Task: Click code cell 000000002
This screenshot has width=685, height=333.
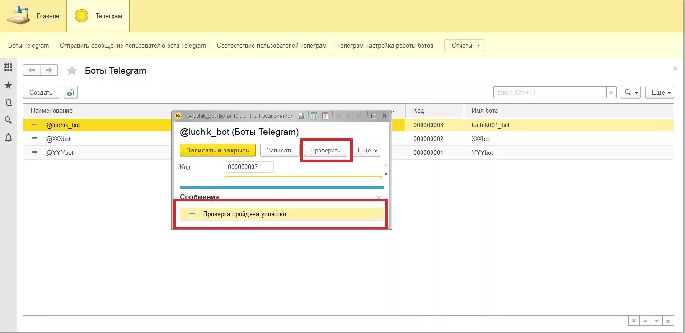Action: (428, 139)
